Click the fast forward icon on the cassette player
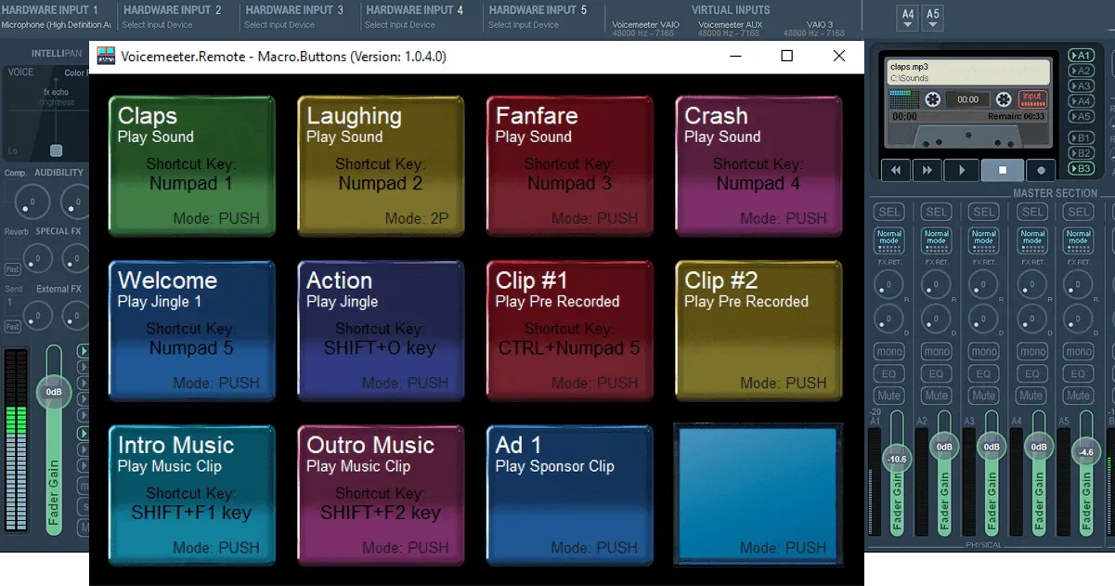 [x=927, y=170]
